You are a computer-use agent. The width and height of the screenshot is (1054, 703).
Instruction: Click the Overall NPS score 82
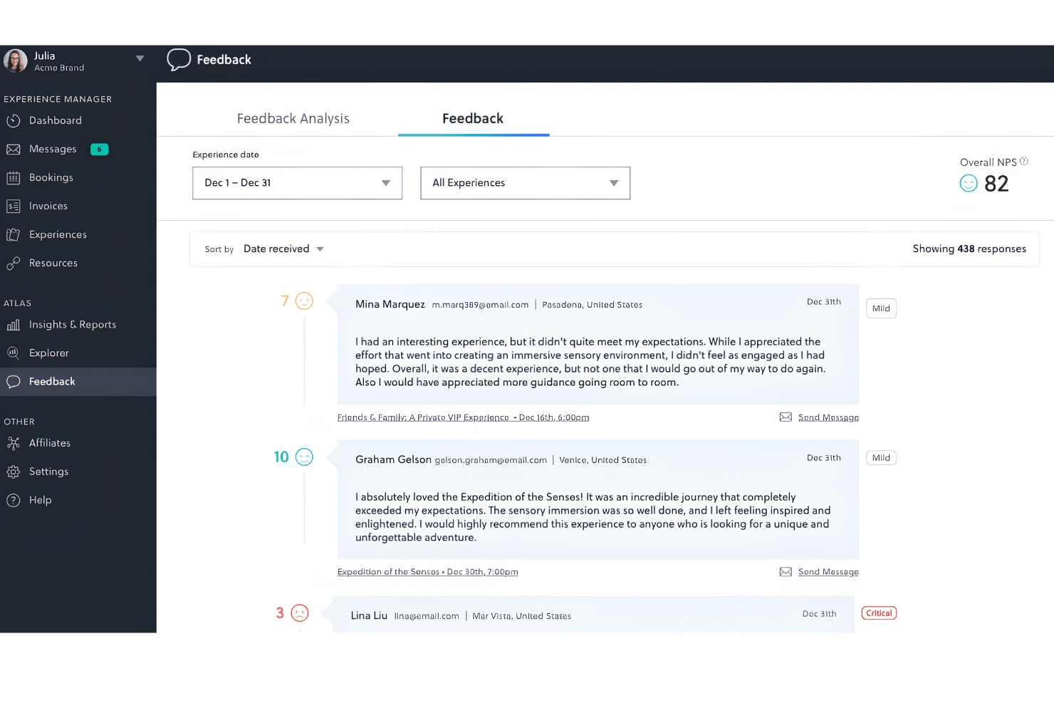pos(996,184)
